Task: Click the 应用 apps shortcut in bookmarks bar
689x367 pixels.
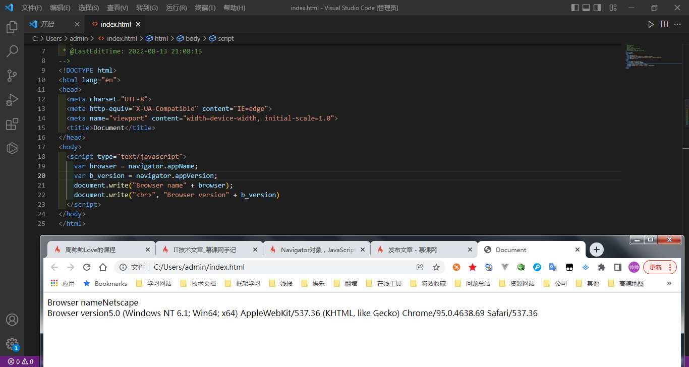Action: [x=63, y=284]
